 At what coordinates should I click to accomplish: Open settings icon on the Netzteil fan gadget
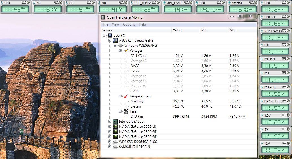[251, 3]
